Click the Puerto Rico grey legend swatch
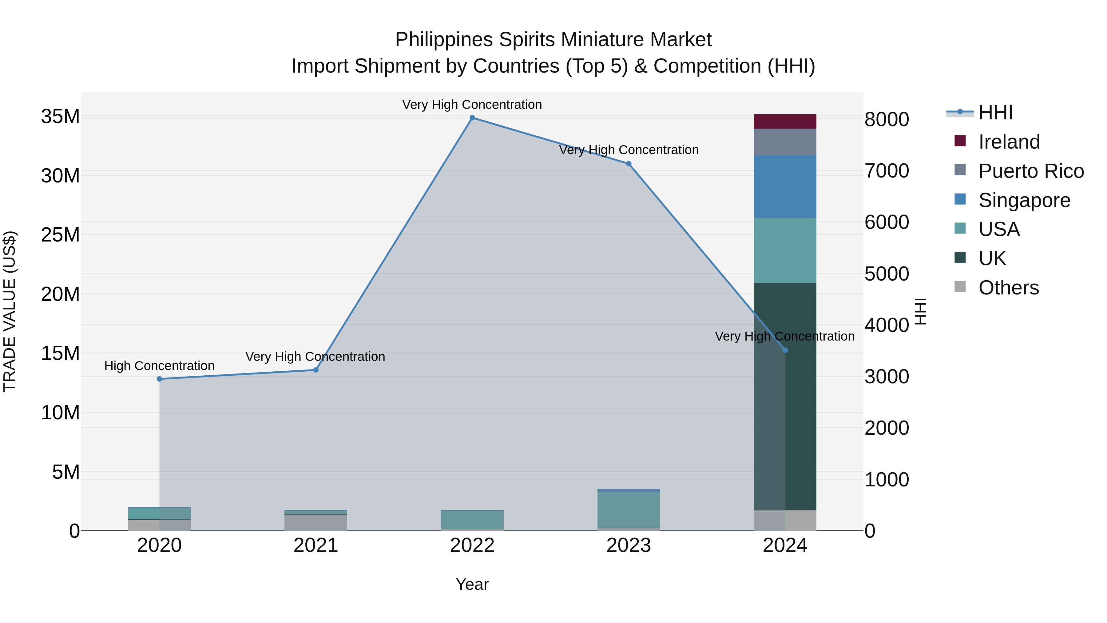Viewport: 1107px width, 623px height. pyautogui.click(x=960, y=170)
